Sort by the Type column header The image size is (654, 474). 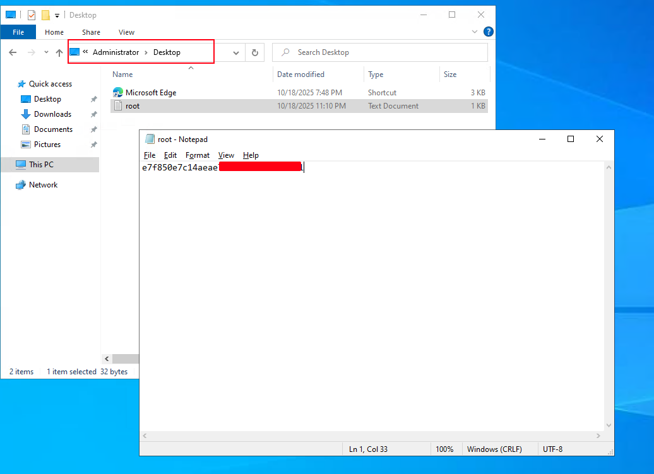[376, 74]
